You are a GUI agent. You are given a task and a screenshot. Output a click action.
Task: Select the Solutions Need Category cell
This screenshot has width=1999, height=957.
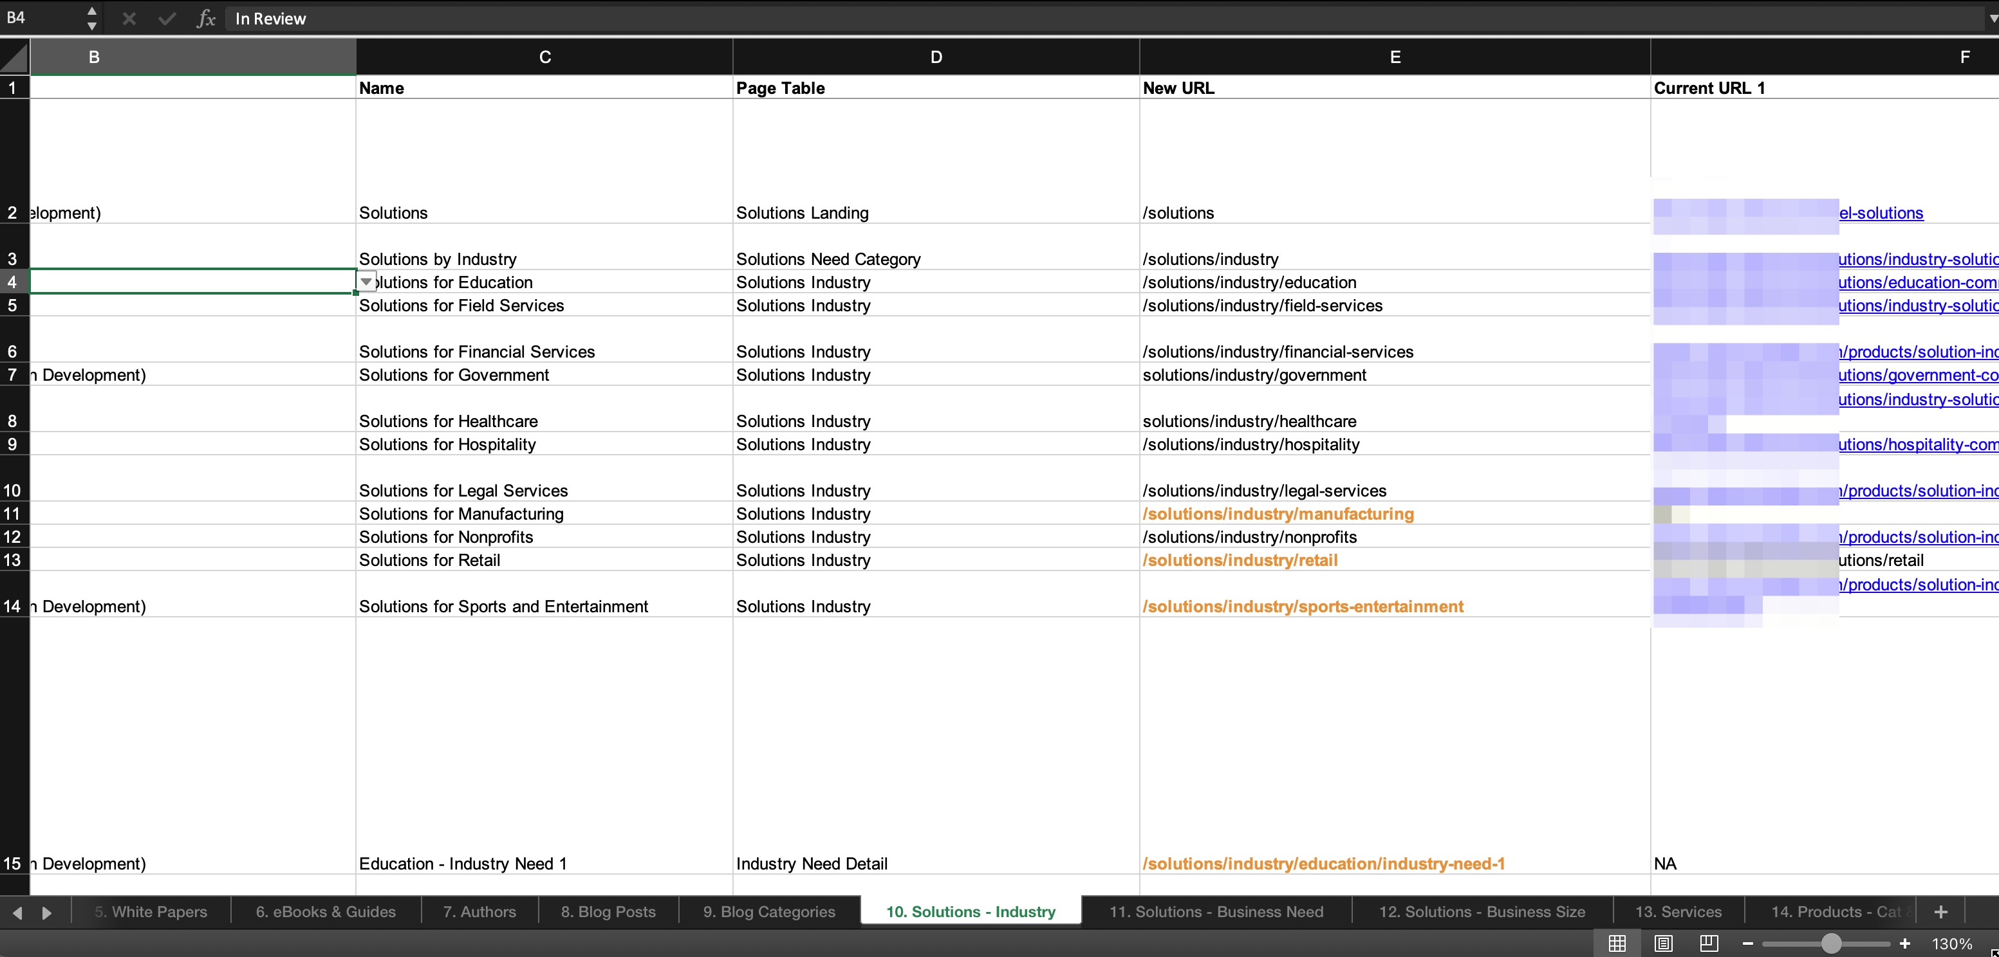point(936,246)
